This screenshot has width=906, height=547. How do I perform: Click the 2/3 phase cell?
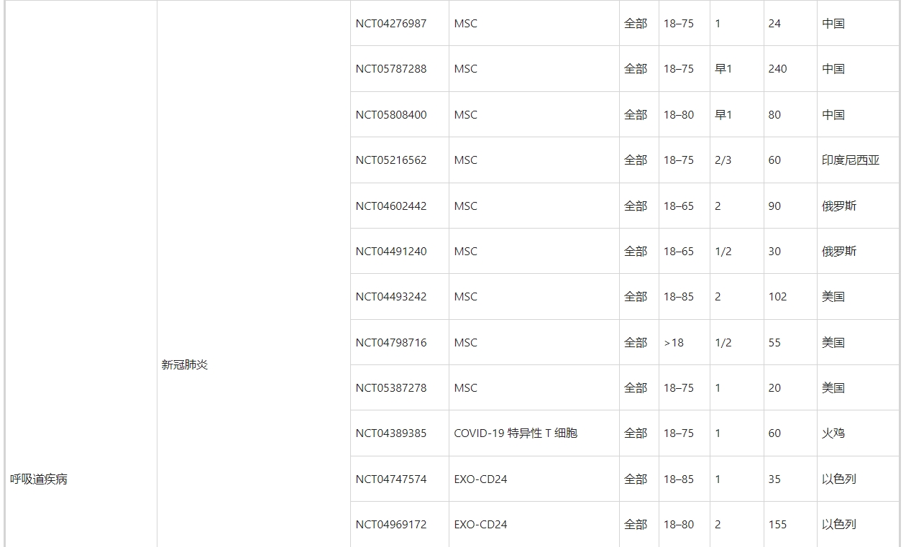click(723, 160)
